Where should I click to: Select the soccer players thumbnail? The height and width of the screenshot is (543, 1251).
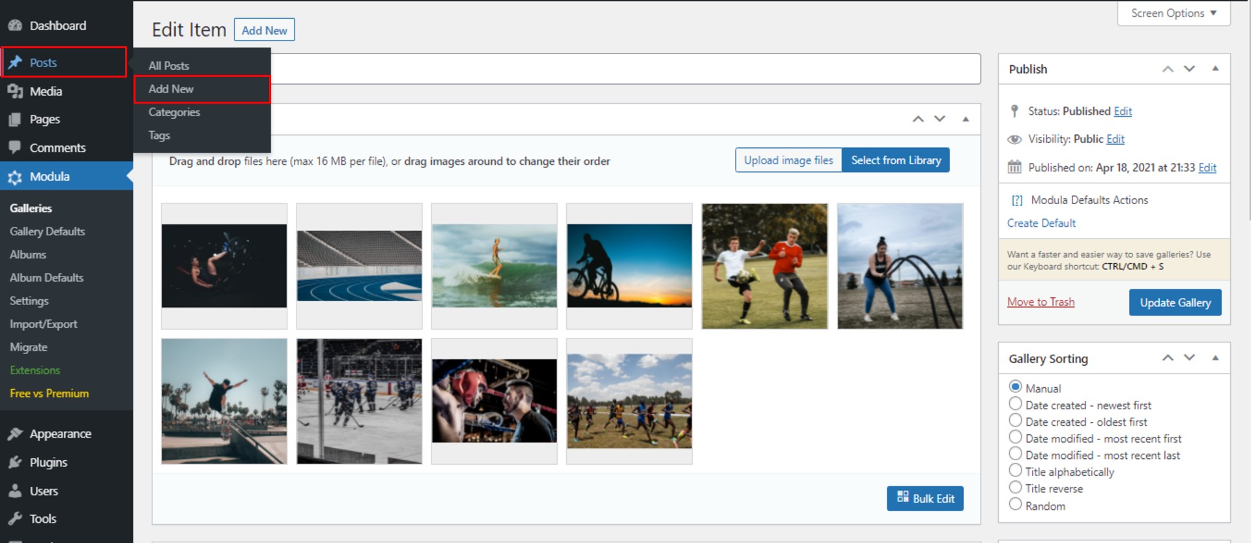[x=765, y=266]
